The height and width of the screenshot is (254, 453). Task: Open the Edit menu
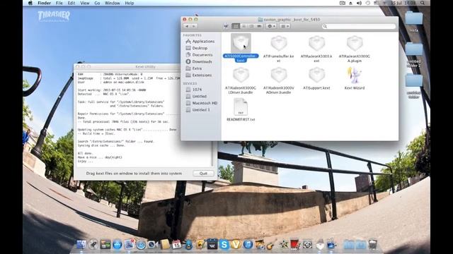click(71, 3)
